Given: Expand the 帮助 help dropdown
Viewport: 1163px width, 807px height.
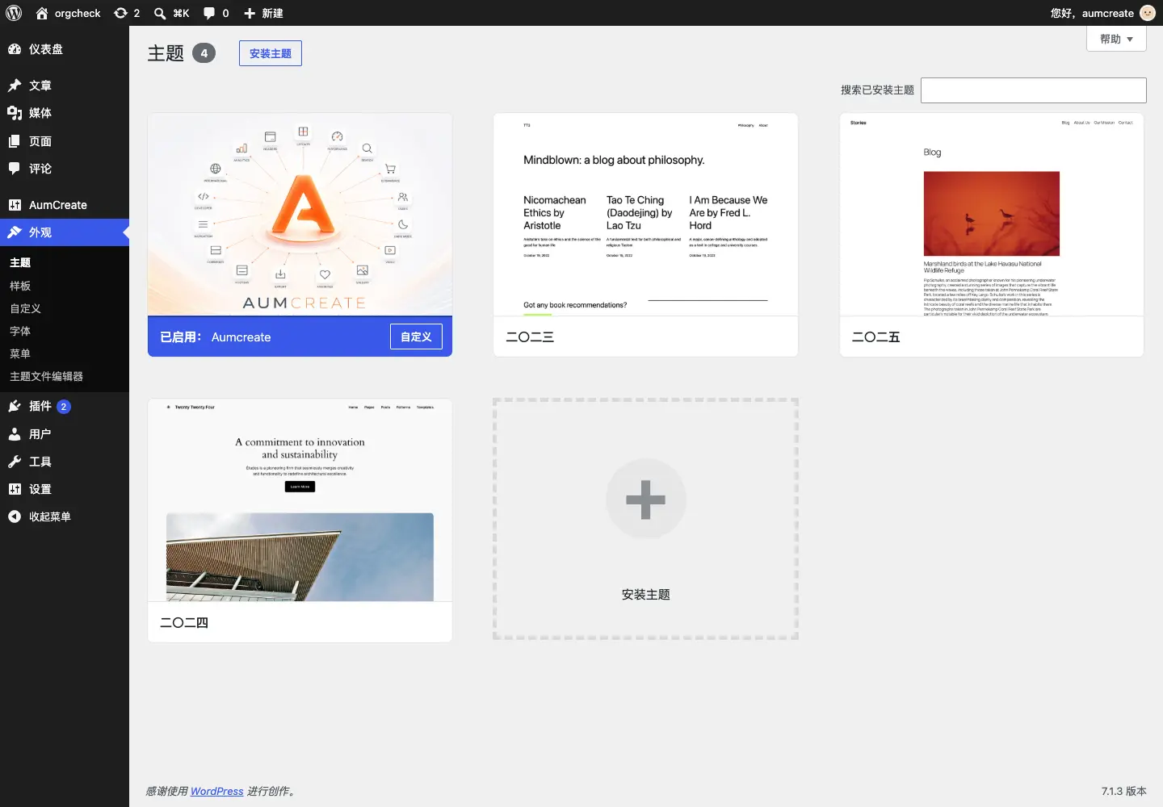Looking at the screenshot, I should pyautogui.click(x=1116, y=39).
